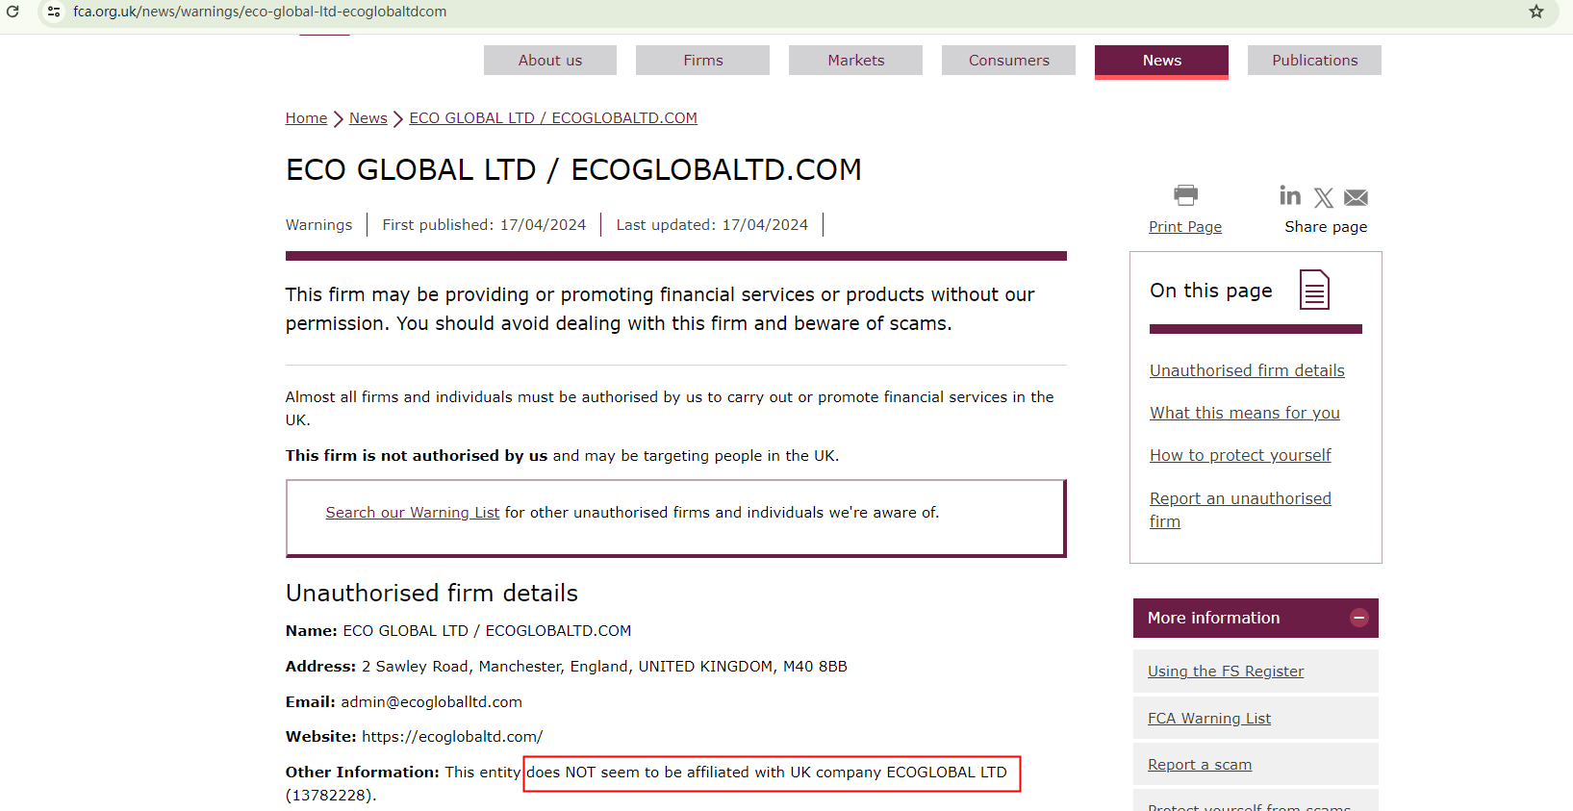Click the Report a scam link
This screenshot has width=1573, height=811.
click(1200, 765)
